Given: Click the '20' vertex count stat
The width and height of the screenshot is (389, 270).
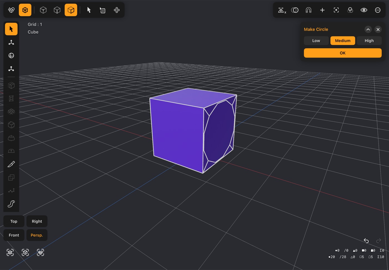Looking at the screenshot, I should [x=332, y=257].
